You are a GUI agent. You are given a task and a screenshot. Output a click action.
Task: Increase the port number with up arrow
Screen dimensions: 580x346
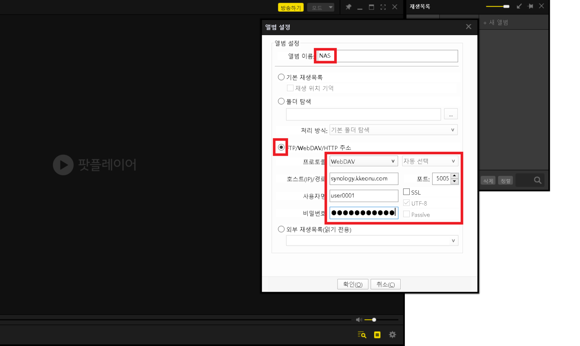pos(455,176)
